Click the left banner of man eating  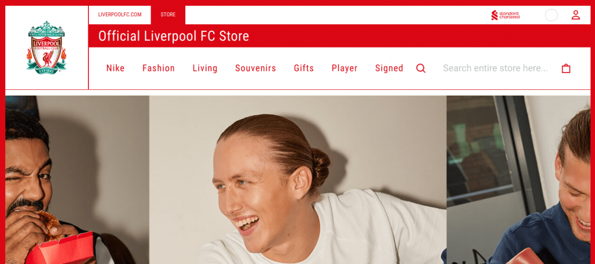point(77,180)
